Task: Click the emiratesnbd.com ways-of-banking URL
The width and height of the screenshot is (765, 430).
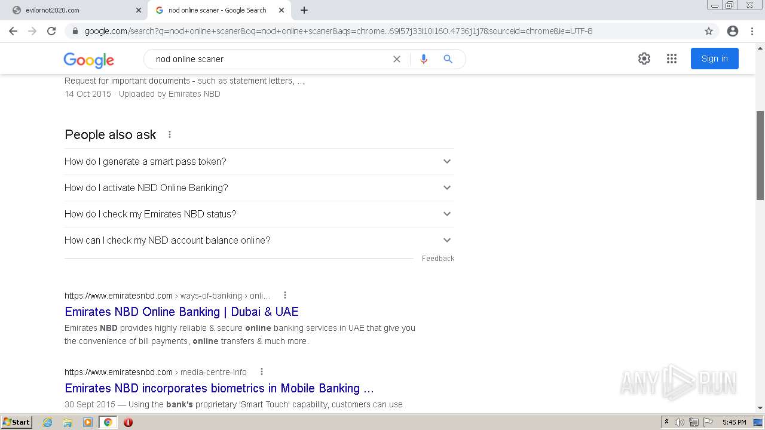Action: pyautogui.click(x=167, y=296)
